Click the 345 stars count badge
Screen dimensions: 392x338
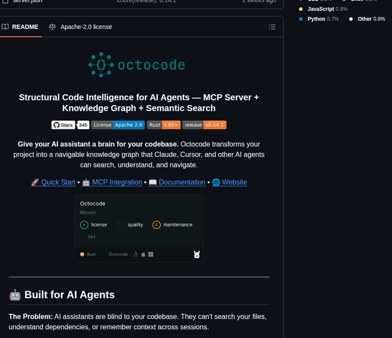(83, 125)
